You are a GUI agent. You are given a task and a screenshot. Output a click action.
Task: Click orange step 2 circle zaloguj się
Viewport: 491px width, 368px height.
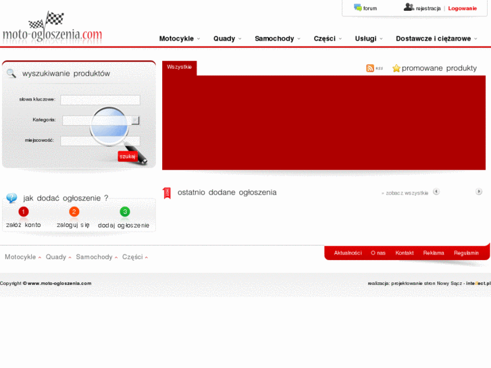coord(74,212)
